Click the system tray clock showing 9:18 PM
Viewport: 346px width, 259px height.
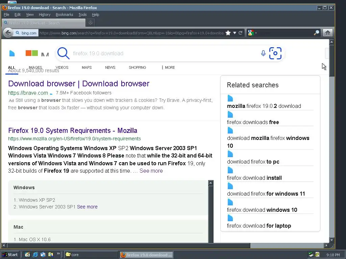click(x=333, y=255)
